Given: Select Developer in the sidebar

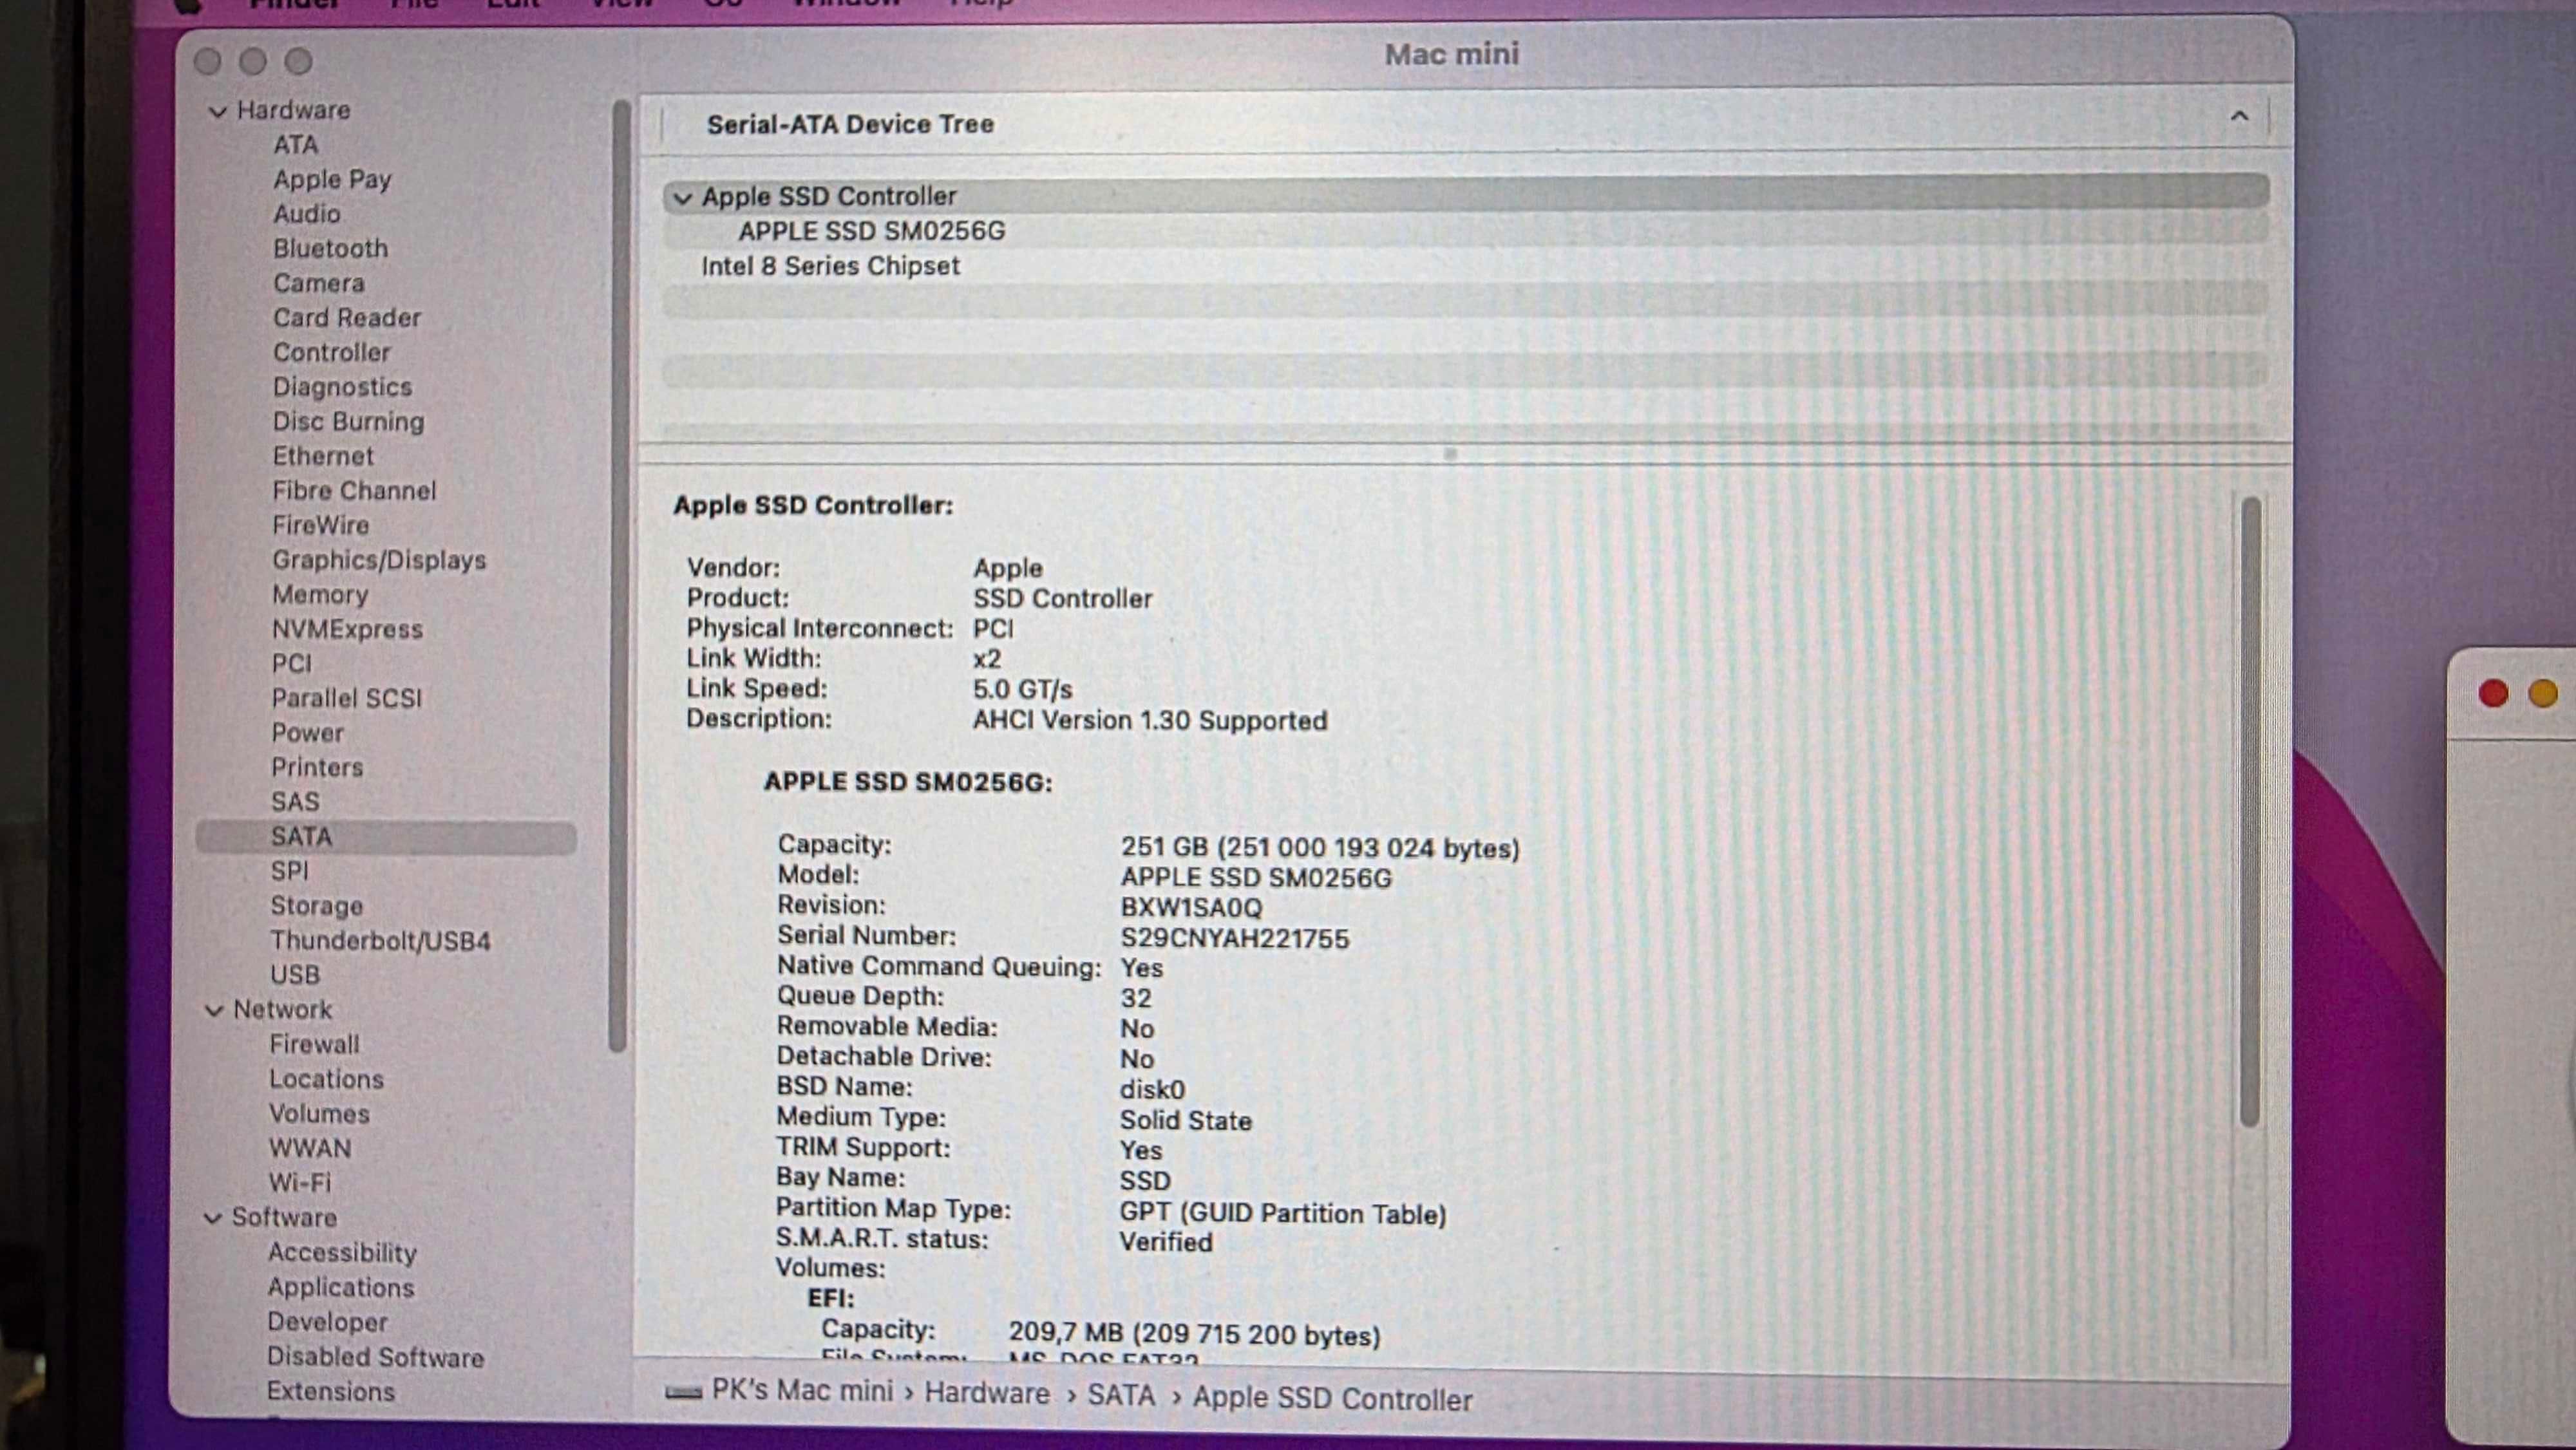Looking at the screenshot, I should [x=327, y=1322].
